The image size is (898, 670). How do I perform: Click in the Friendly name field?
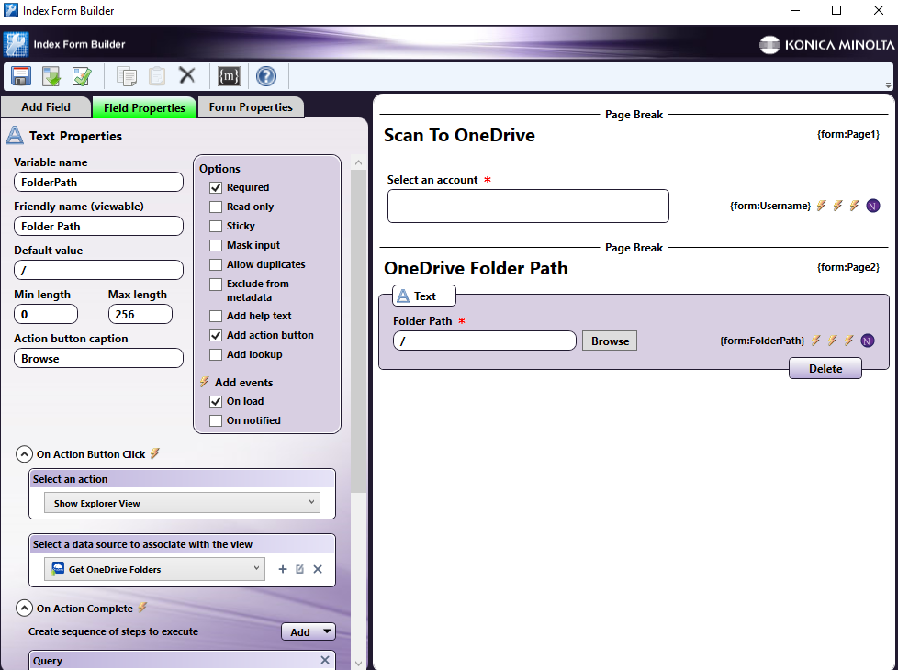(x=98, y=226)
